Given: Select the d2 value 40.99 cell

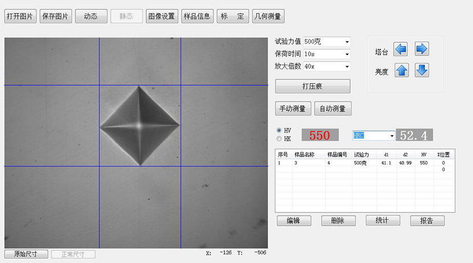Looking at the screenshot, I should [x=405, y=163].
